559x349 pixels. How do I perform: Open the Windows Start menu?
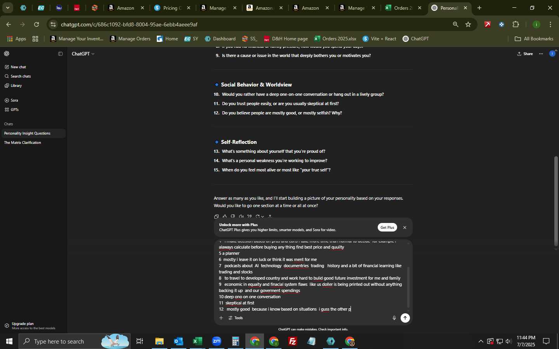(9, 341)
